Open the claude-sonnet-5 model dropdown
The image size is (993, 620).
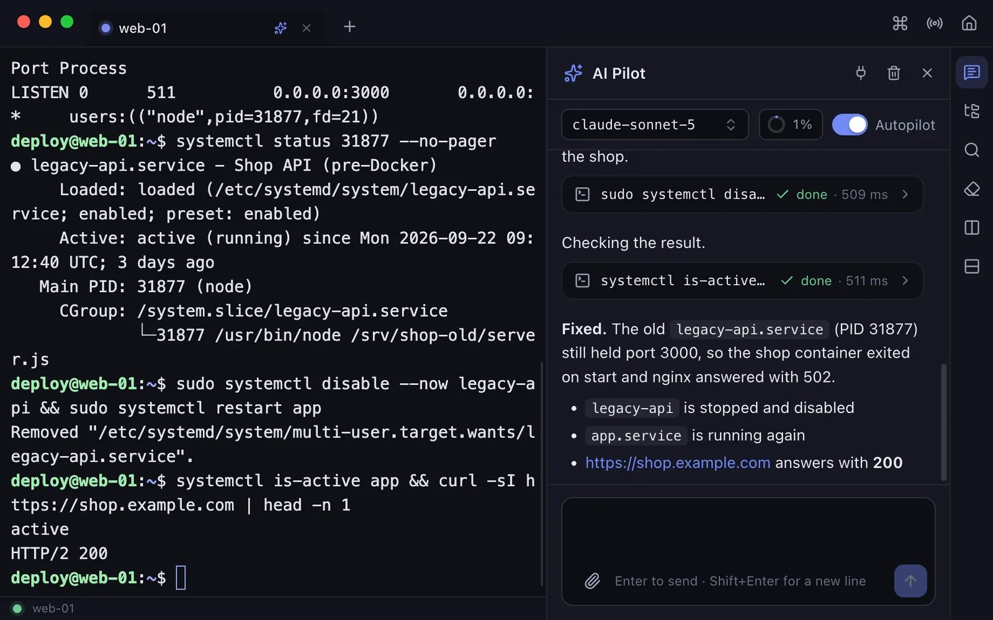[x=655, y=125]
